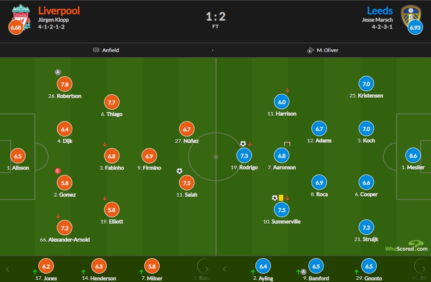Click the WhoScored.com logo watermark

pos(406,246)
